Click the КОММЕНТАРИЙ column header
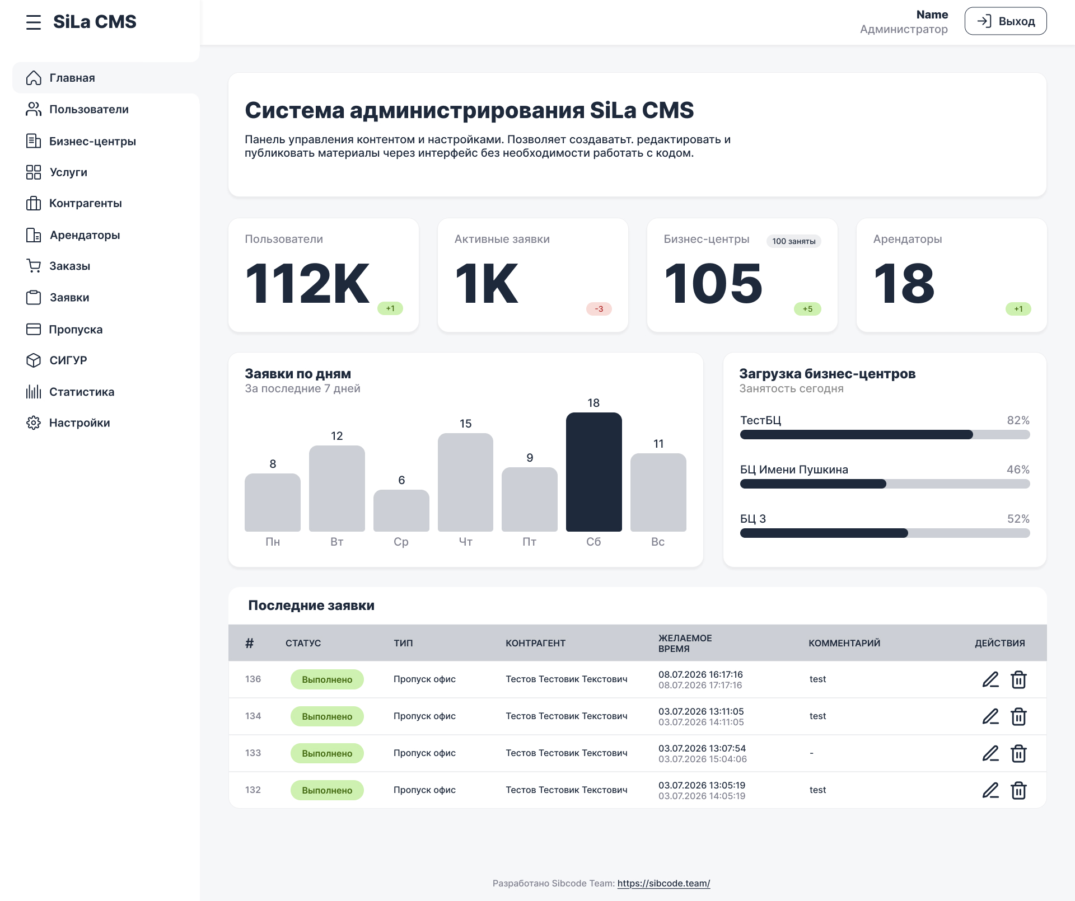This screenshot has width=1075, height=901. pos(844,643)
